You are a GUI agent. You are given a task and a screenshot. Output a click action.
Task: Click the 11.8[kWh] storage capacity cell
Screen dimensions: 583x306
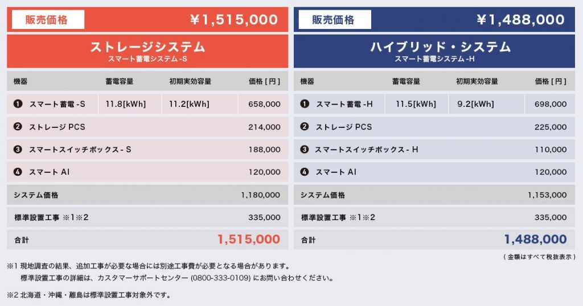126,104
